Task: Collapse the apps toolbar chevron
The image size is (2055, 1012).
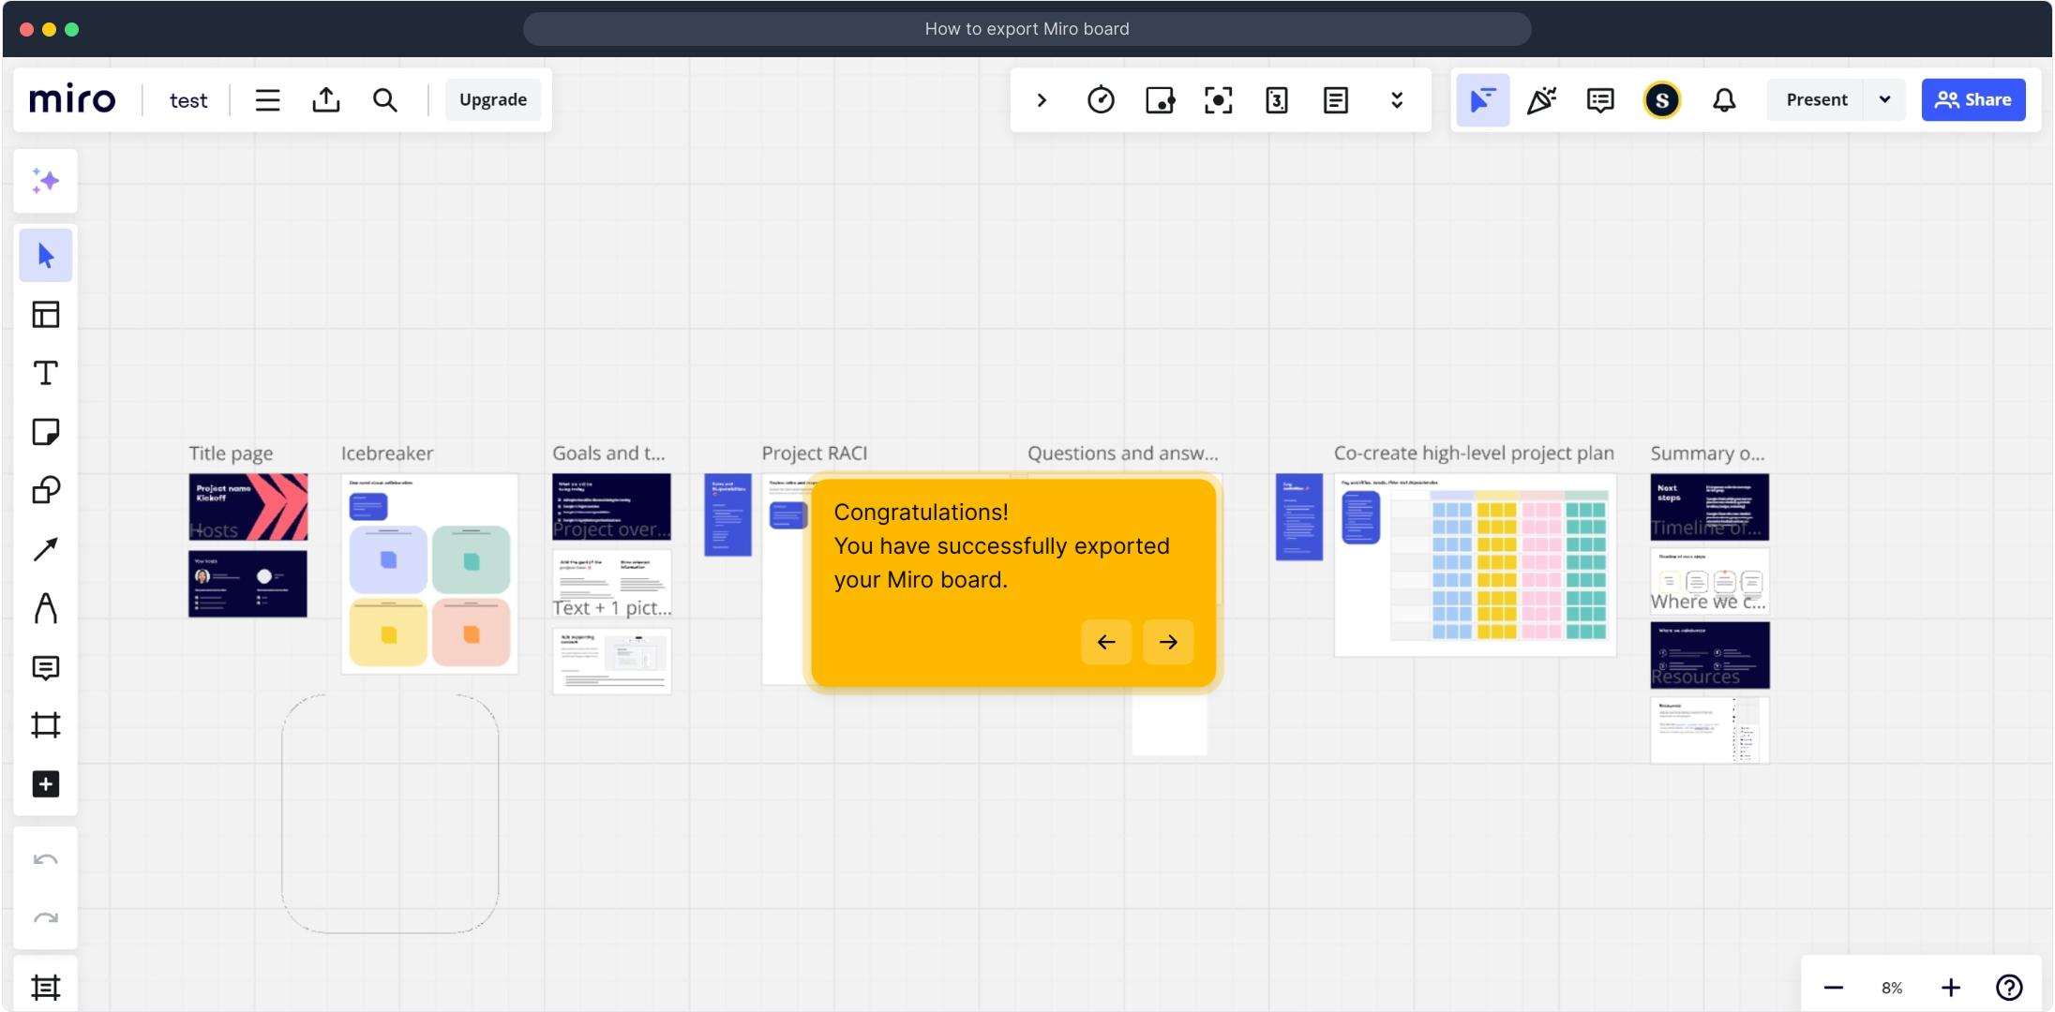Action: [x=1042, y=100]
